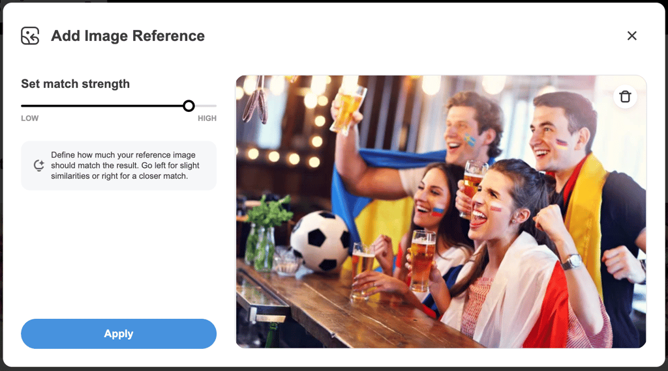The height and width of the screenshot is (371, 668).
Task: Click the match strength description tip box
Action: pos(119,165)
